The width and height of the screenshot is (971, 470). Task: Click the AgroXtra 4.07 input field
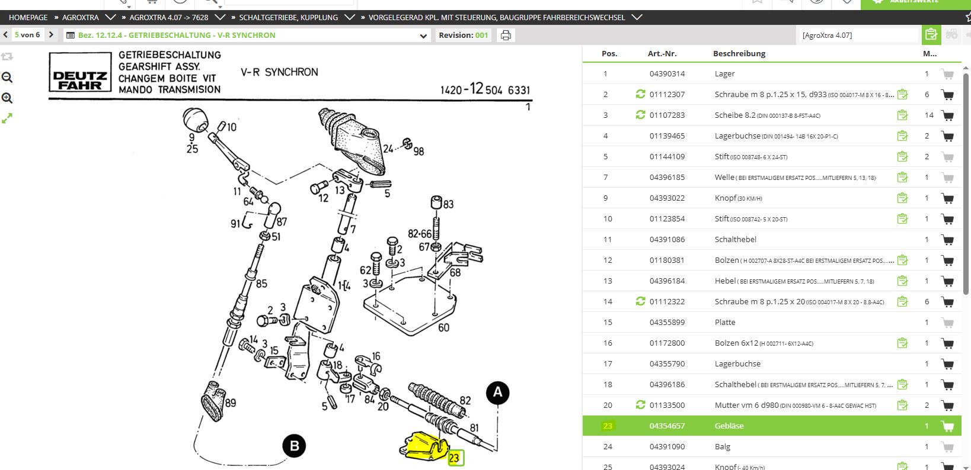(x=858, y=36)
